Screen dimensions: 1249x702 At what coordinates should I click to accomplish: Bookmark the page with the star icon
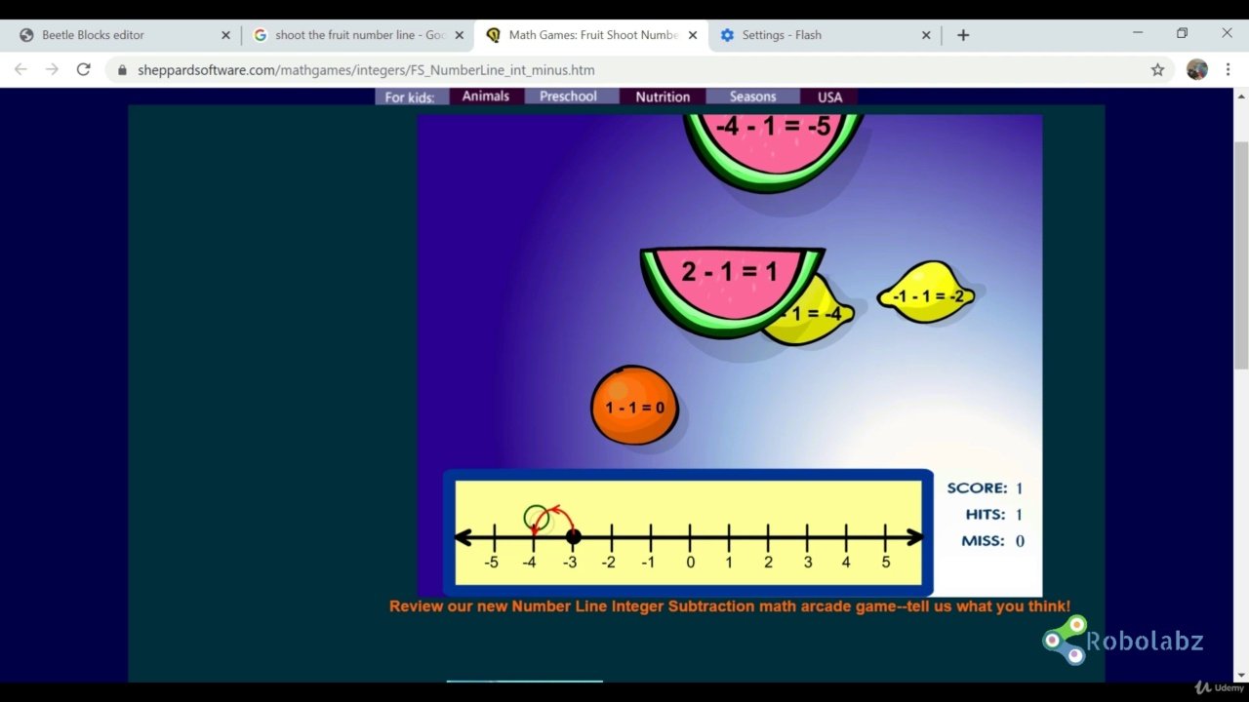click(x=1157, y=69)
